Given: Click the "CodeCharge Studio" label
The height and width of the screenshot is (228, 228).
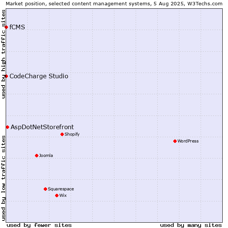Looking at the screenshot, I should (x=39, y=76).
